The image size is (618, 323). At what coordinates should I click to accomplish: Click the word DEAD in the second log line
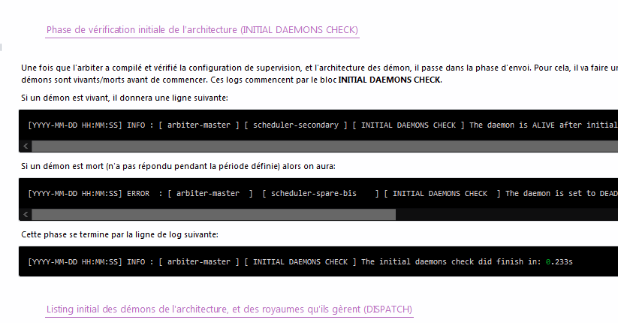(x=607, y=194)
